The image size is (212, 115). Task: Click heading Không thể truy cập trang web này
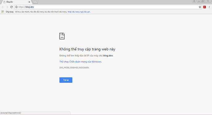87,49
